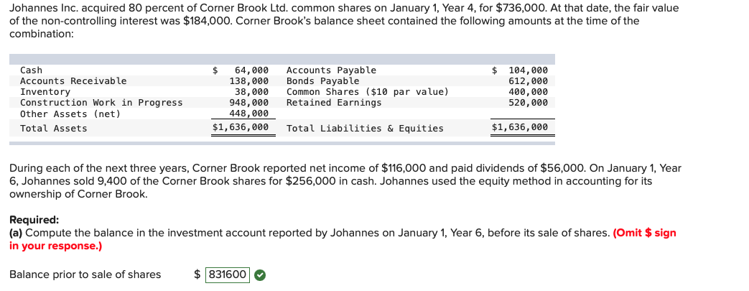Click the Retained Earnings amount 520,000
This screenshot has width=749, height=291.
529,103
